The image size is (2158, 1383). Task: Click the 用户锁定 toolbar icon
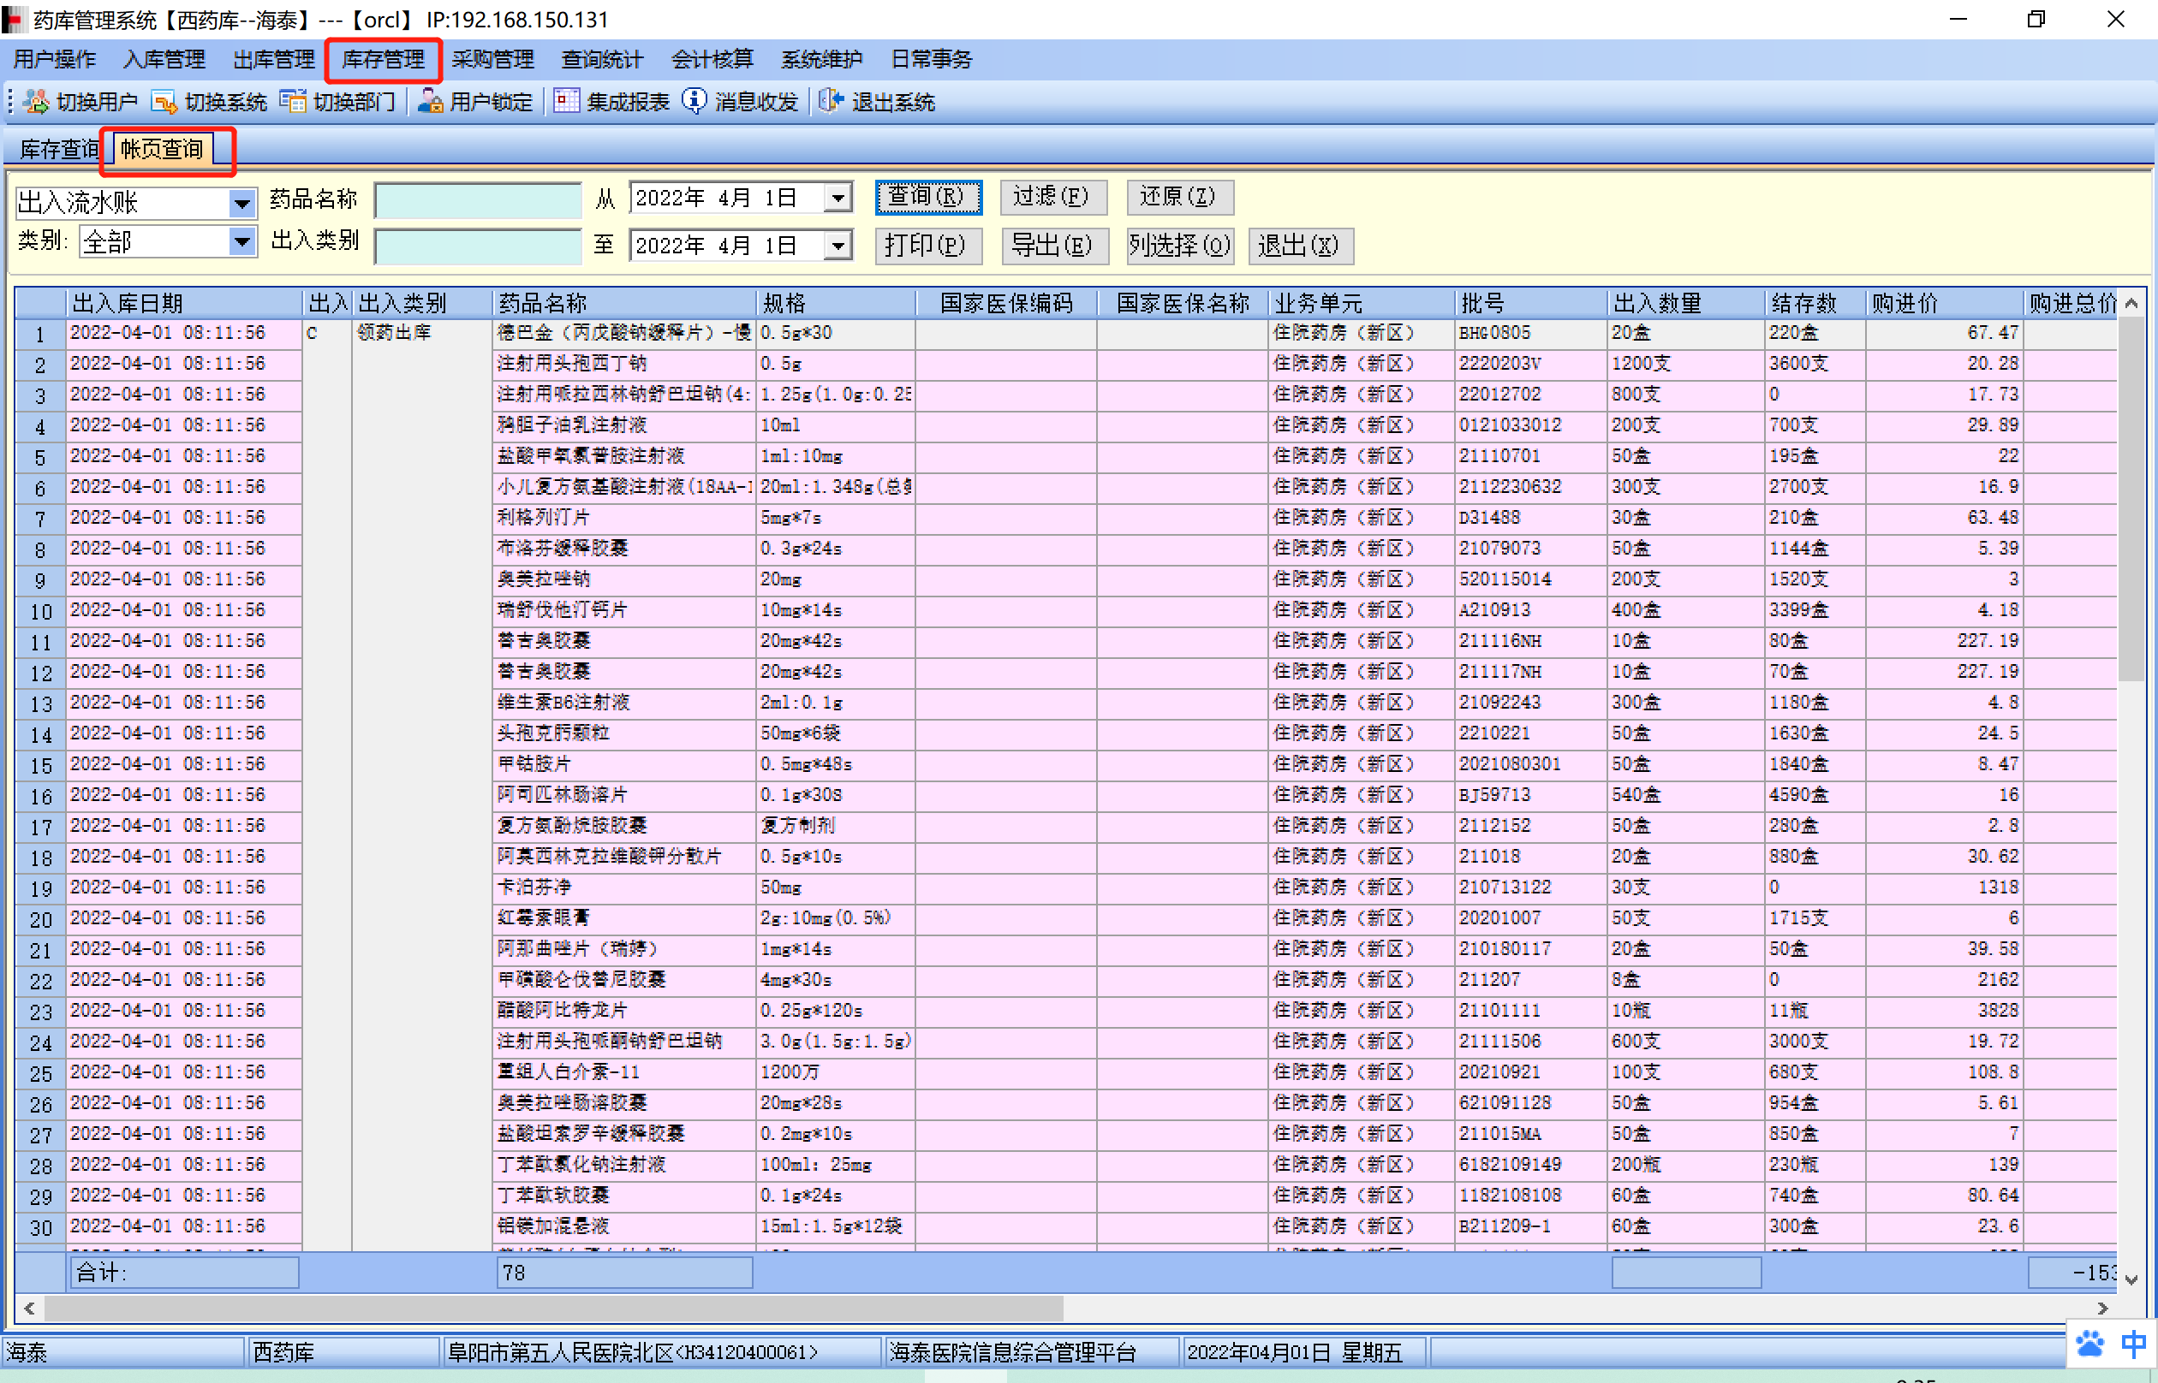pyautogui.click(x=431, y=102)
